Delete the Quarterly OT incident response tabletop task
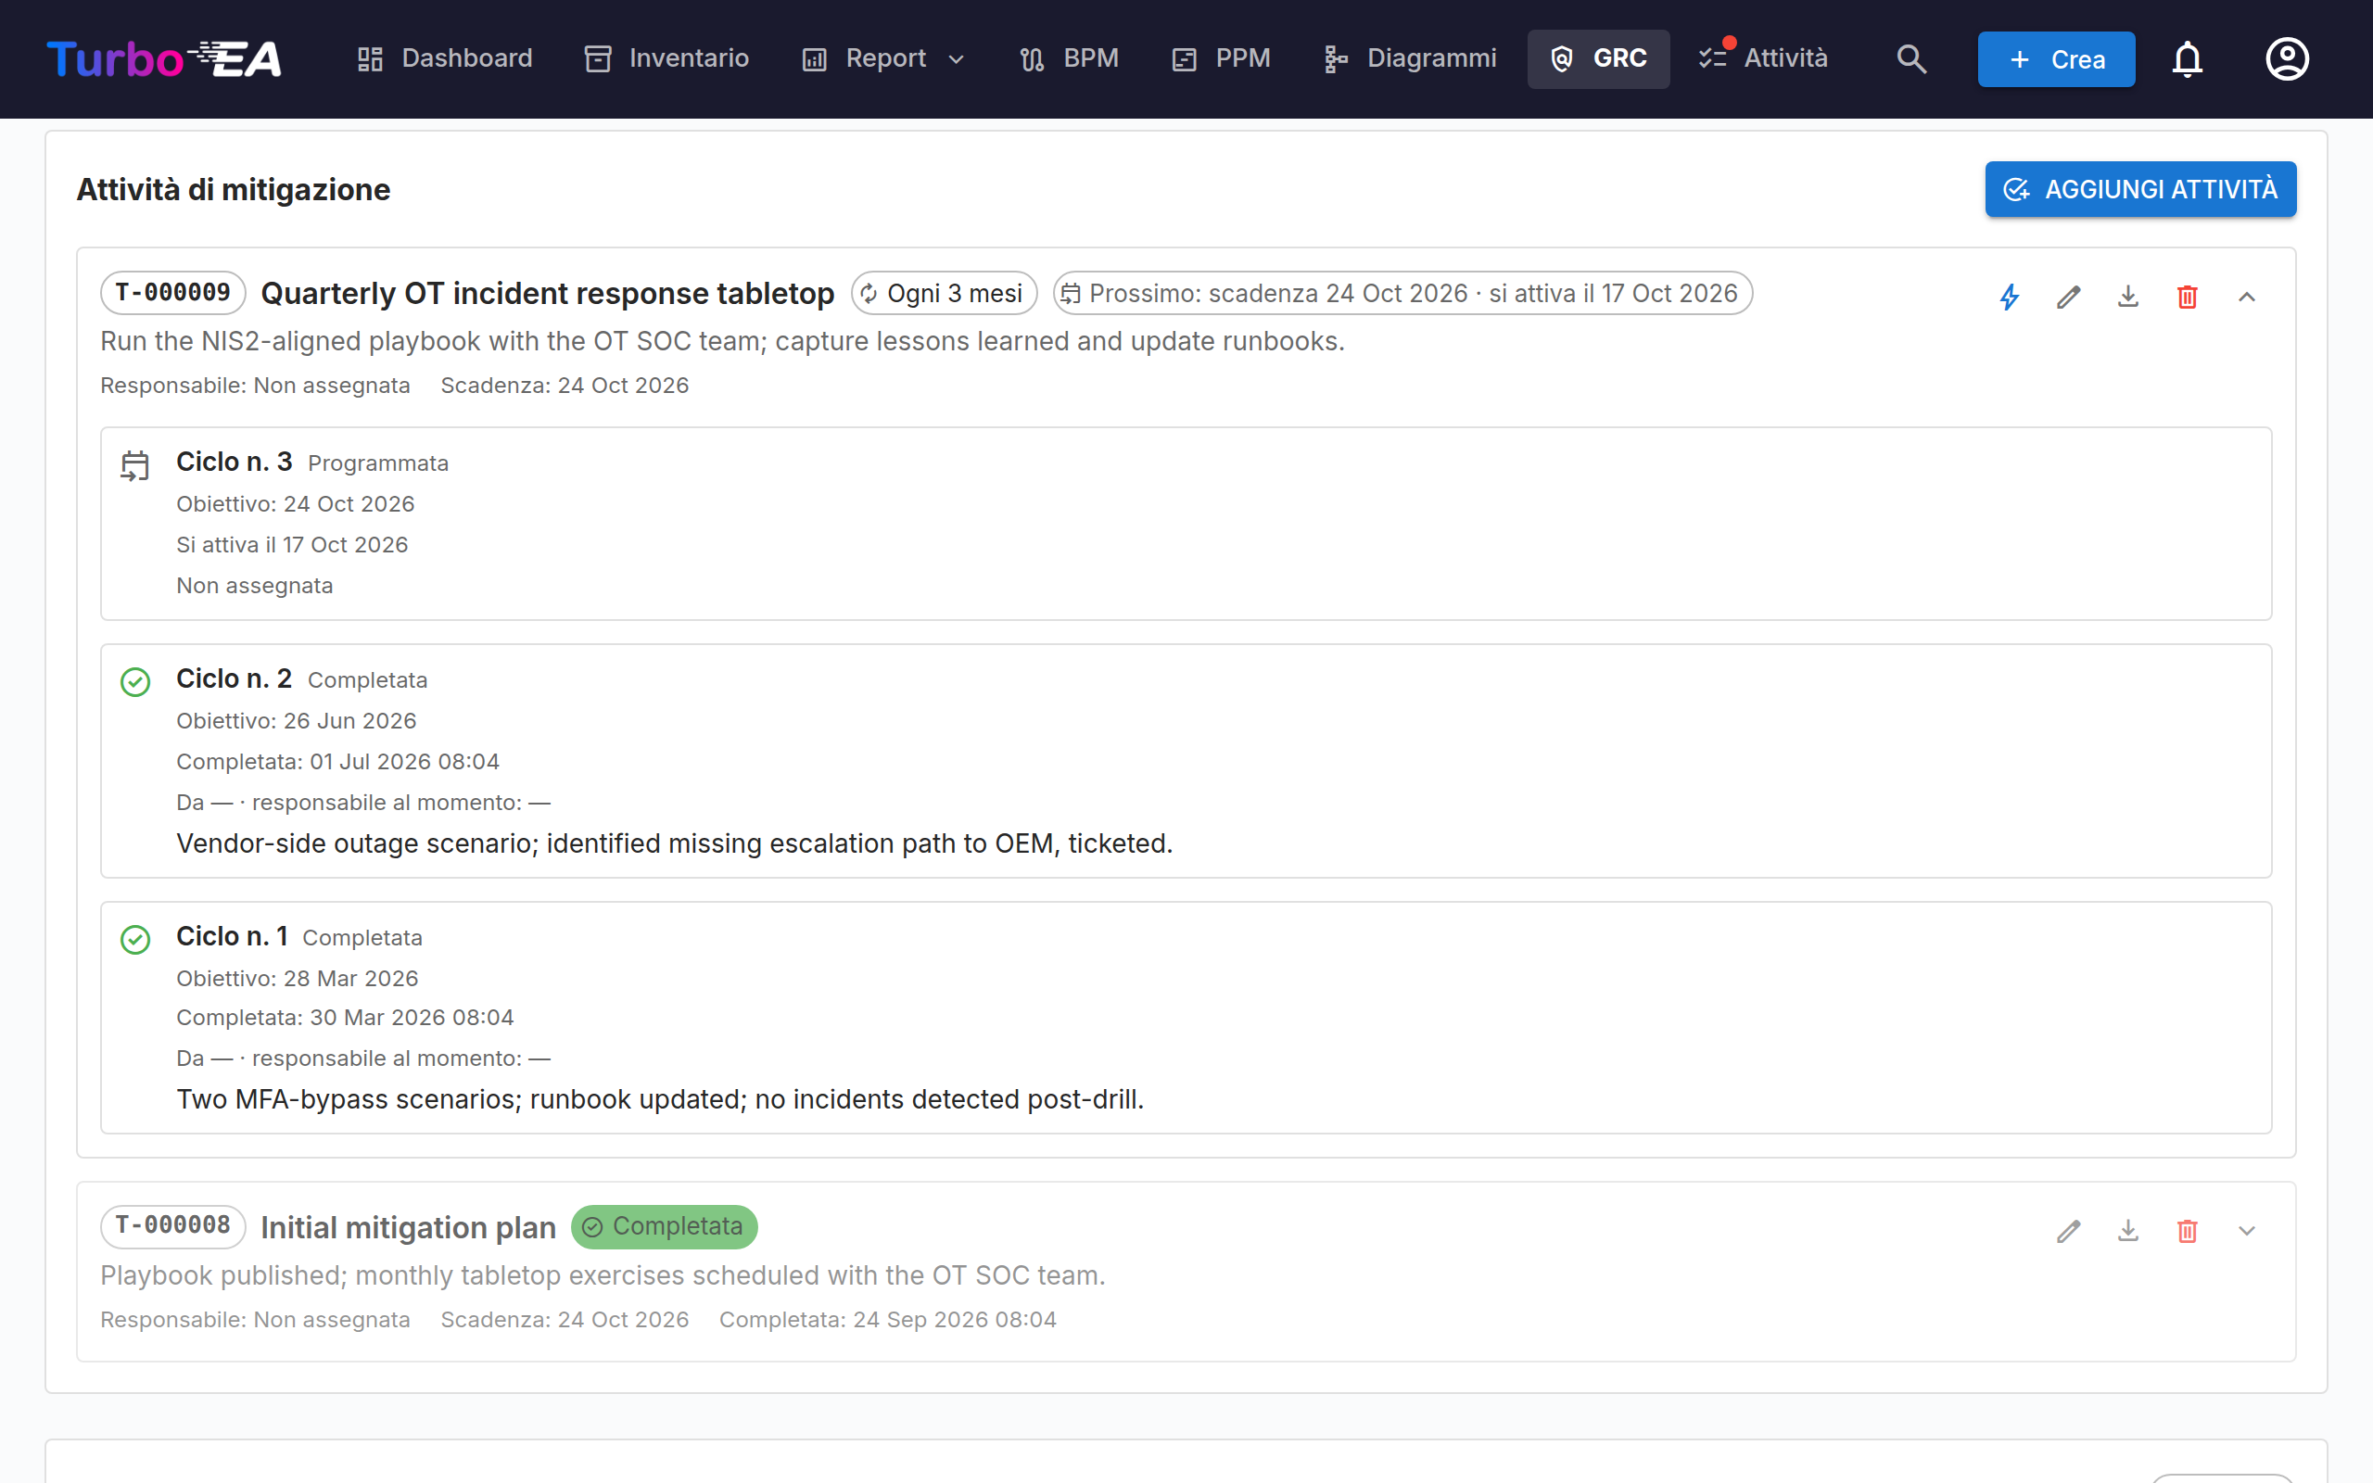 (x=2187, y=297)
